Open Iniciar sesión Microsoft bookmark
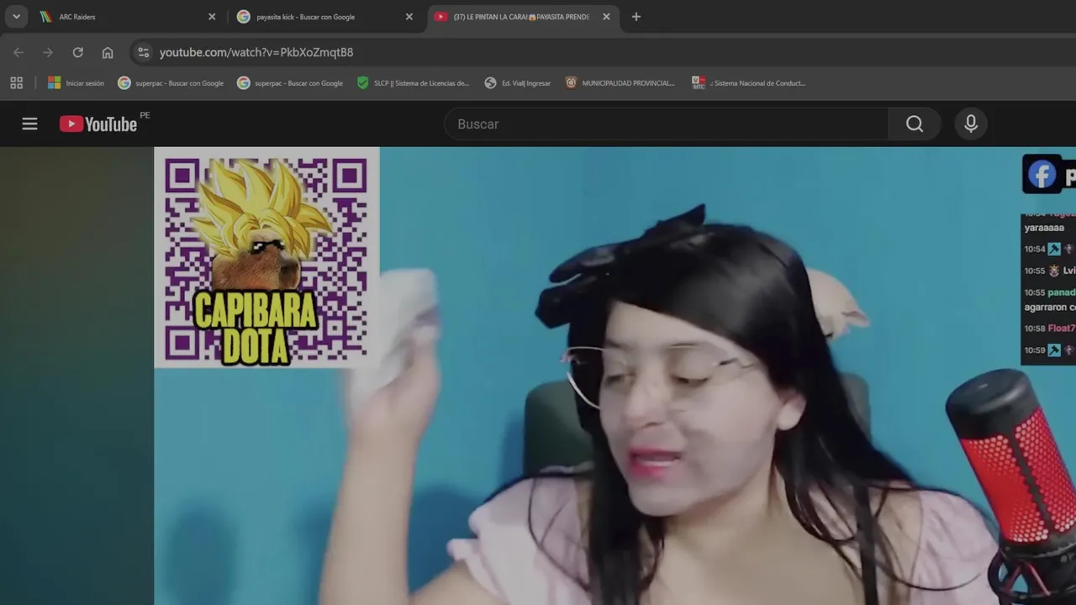Viewport: 1076px width, 605px height. pyautogui.click(x=76, y=82)
